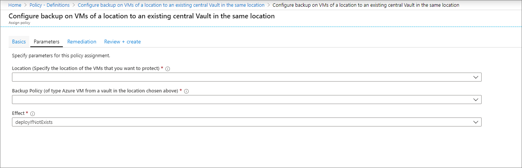522x168 pixels.
Task: Show info tooltip for Backup Policy parameter
Action: tap(186, 91)
